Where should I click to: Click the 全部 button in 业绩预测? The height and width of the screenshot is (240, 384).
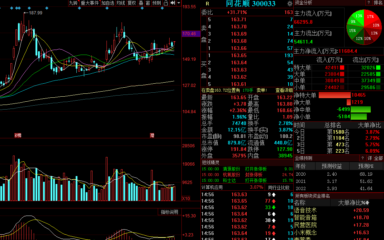coord(378,158)
